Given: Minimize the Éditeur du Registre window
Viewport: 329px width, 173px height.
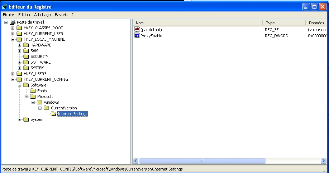Looking at the screenshot, I should coord(306,7).
